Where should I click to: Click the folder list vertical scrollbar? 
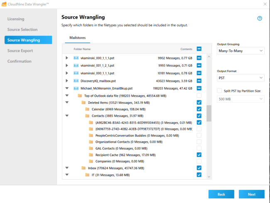click(209, 113)
